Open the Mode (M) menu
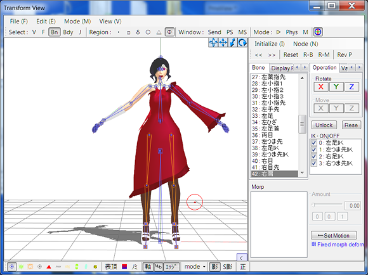The image size is (368, 275). [77, 22]
